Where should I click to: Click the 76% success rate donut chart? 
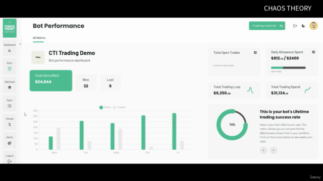(232, 125)
